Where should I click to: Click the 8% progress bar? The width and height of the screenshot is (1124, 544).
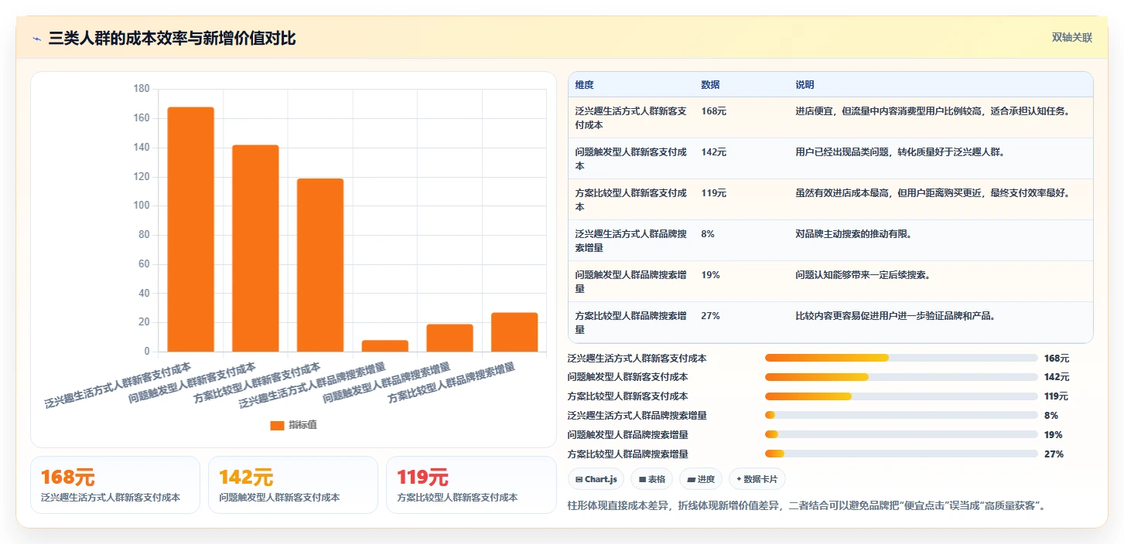[901, 415]
